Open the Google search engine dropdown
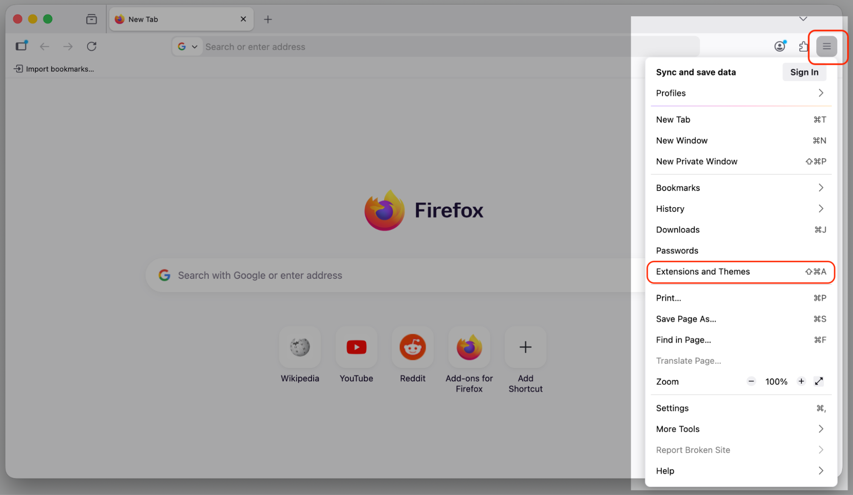 click(x=187, y=46)
